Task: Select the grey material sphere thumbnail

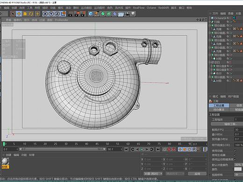Action: (6, 161)
